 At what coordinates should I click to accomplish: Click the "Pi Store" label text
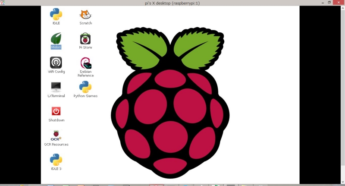coord(85,47)
